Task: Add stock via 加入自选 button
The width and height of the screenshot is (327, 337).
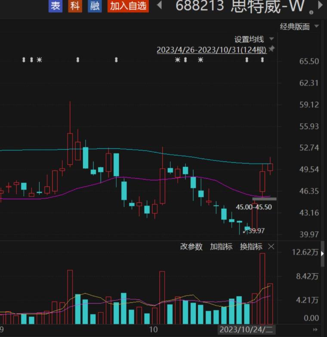Action: pos(128,6)
